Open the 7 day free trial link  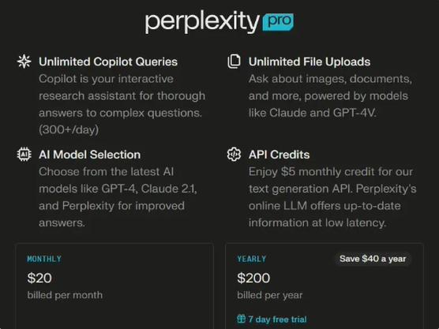tap(277, 319)
